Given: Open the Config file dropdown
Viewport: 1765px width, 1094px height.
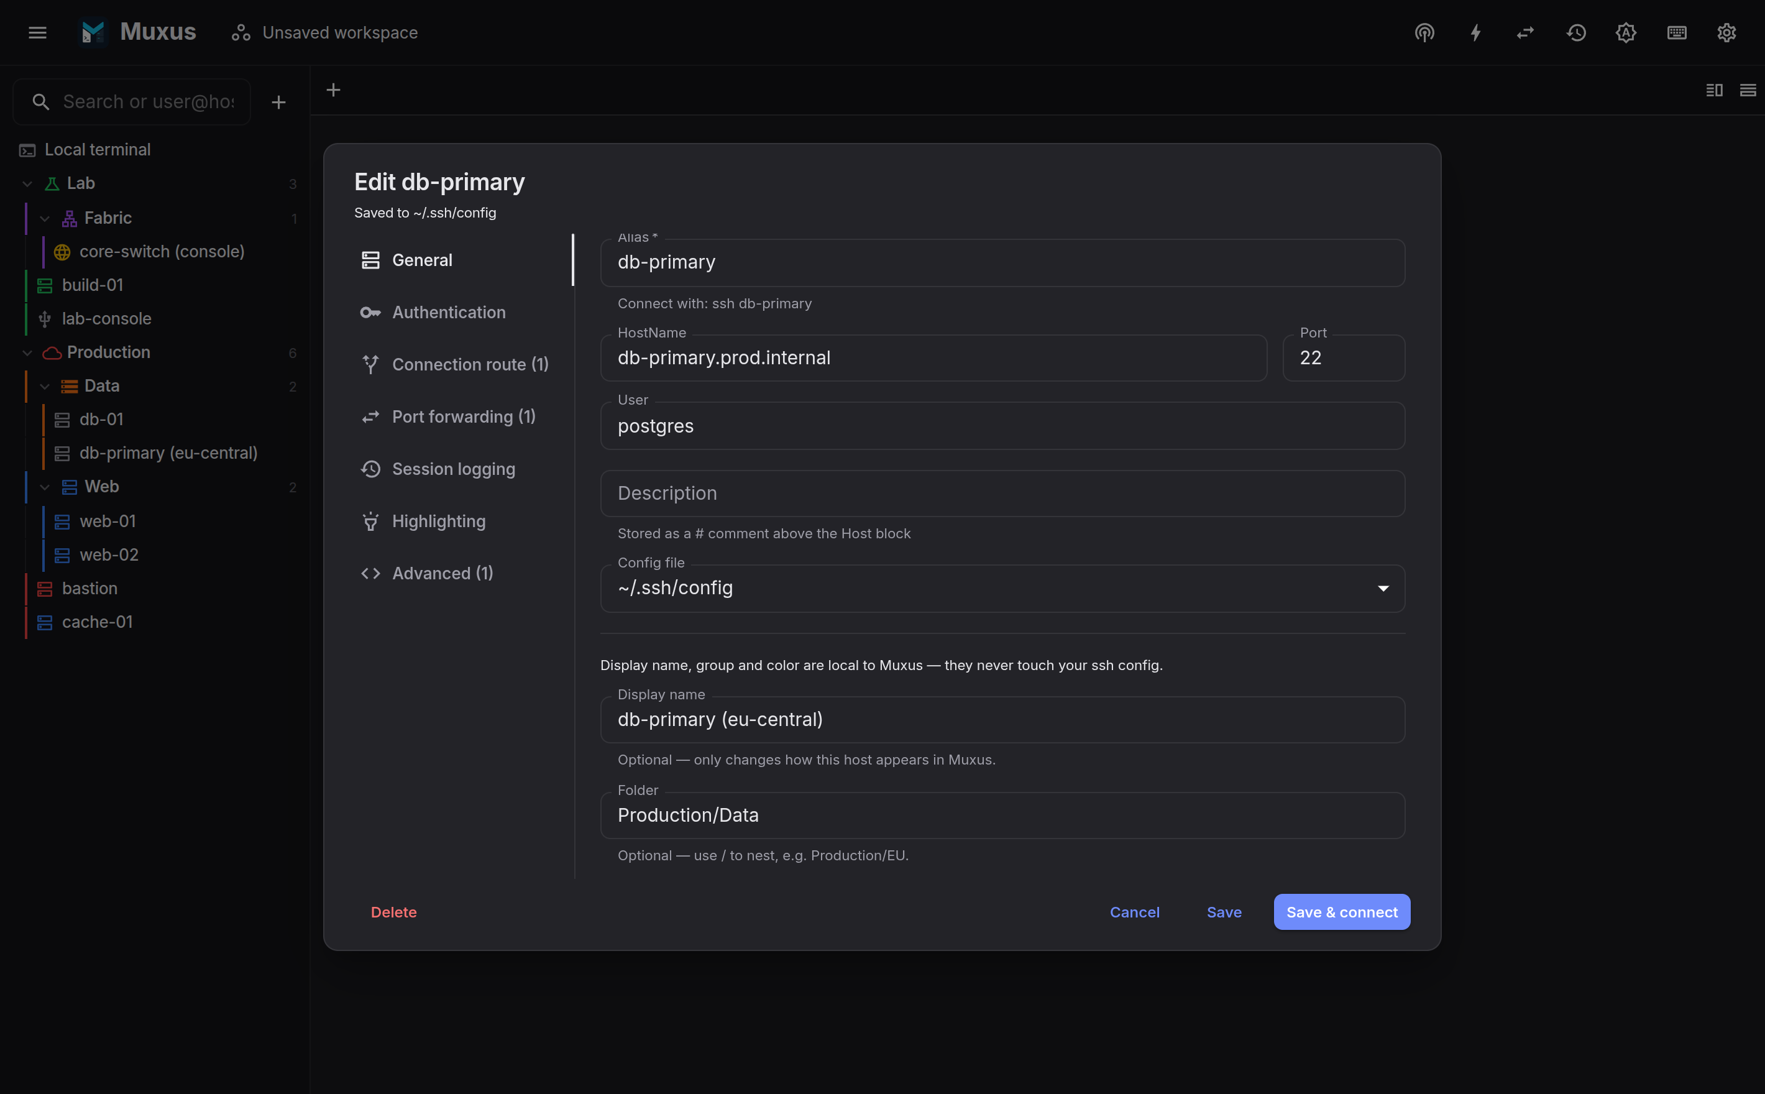Looking at the screenshot, I should [x=1002, y=588].
